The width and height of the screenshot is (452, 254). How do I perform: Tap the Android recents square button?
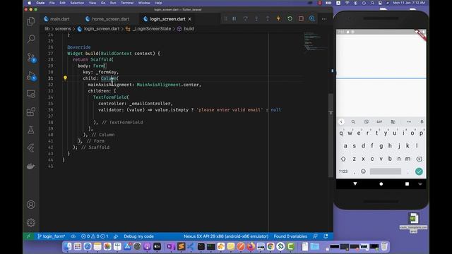click(x=407, y=183)
